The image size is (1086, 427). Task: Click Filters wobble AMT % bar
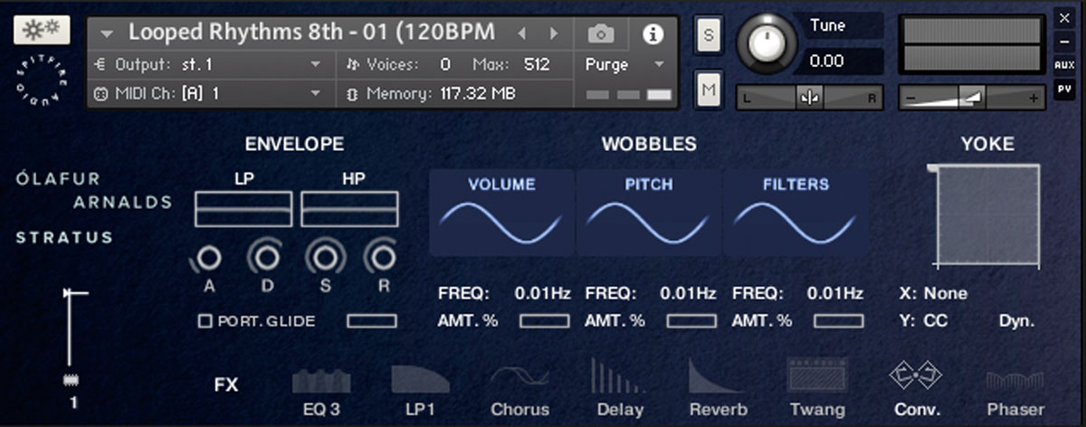pyautogui.click(x=839, y=321)
